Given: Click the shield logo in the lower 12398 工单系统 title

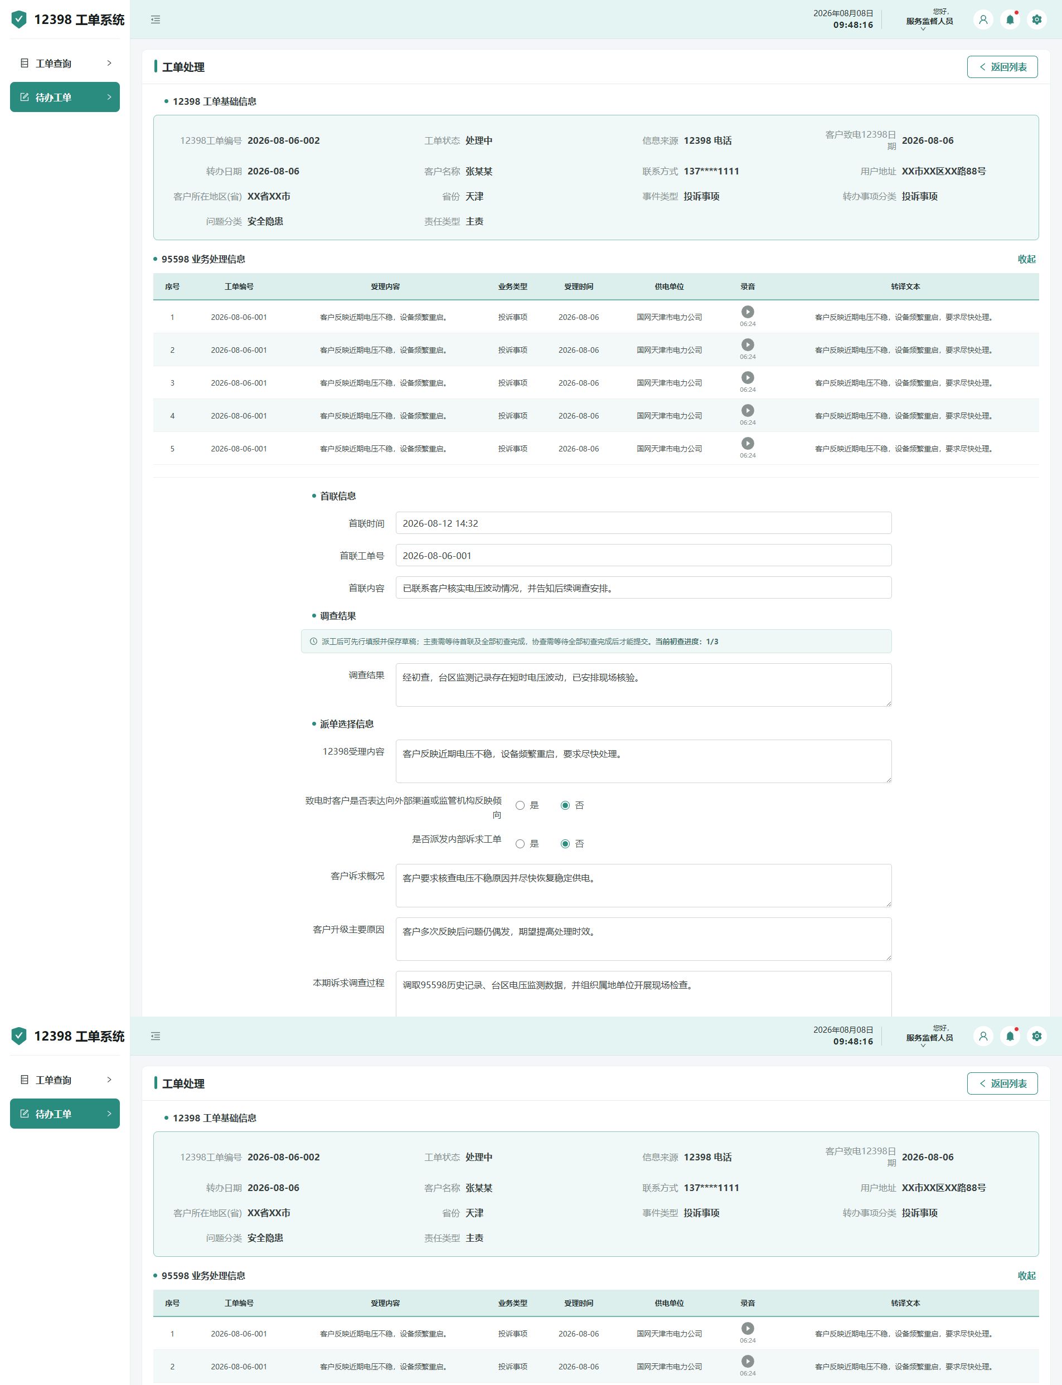Looking at the screenshot, I should [19, 1036].
